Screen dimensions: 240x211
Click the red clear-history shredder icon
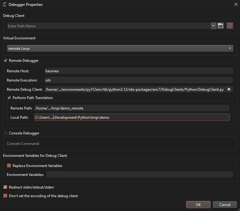tap(230, 26)
